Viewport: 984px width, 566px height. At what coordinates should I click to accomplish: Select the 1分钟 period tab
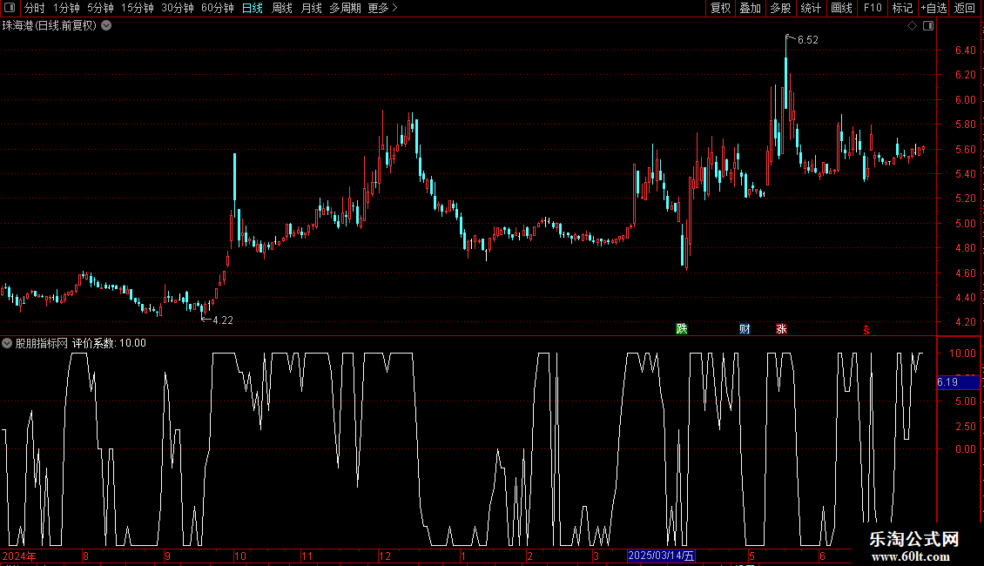(66, 8)
